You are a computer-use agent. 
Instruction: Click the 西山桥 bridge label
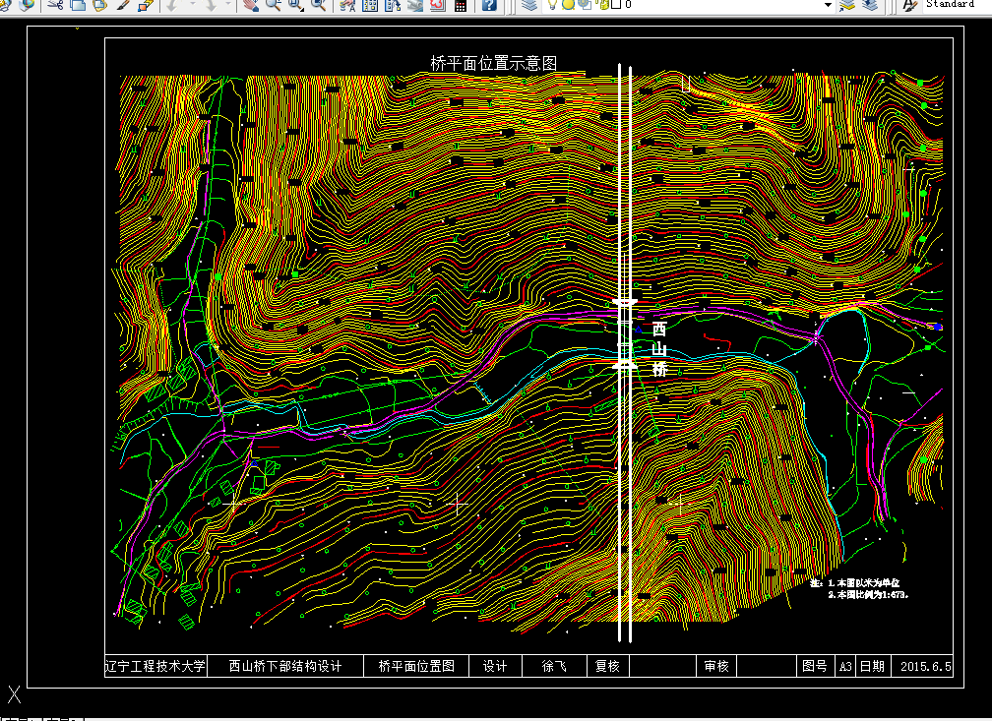point(659,348)
